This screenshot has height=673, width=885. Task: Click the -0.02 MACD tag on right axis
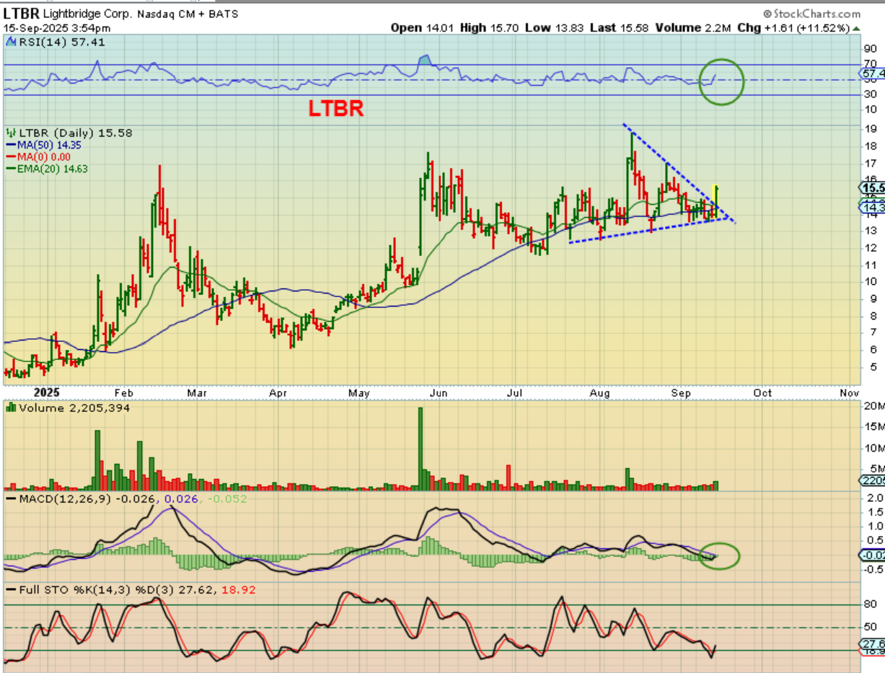point(872,555)
